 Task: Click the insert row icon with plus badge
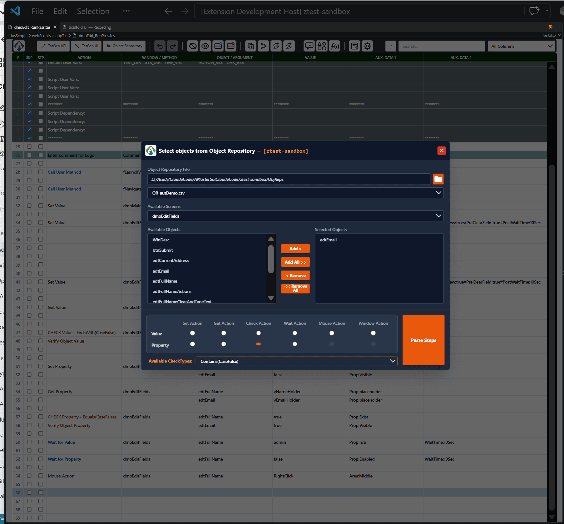pos(218,46)
